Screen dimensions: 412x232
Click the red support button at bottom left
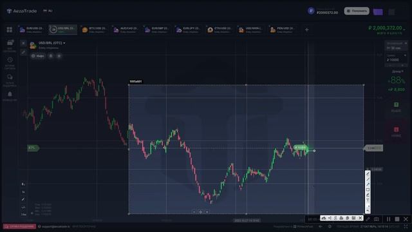(x=19, y=226)
